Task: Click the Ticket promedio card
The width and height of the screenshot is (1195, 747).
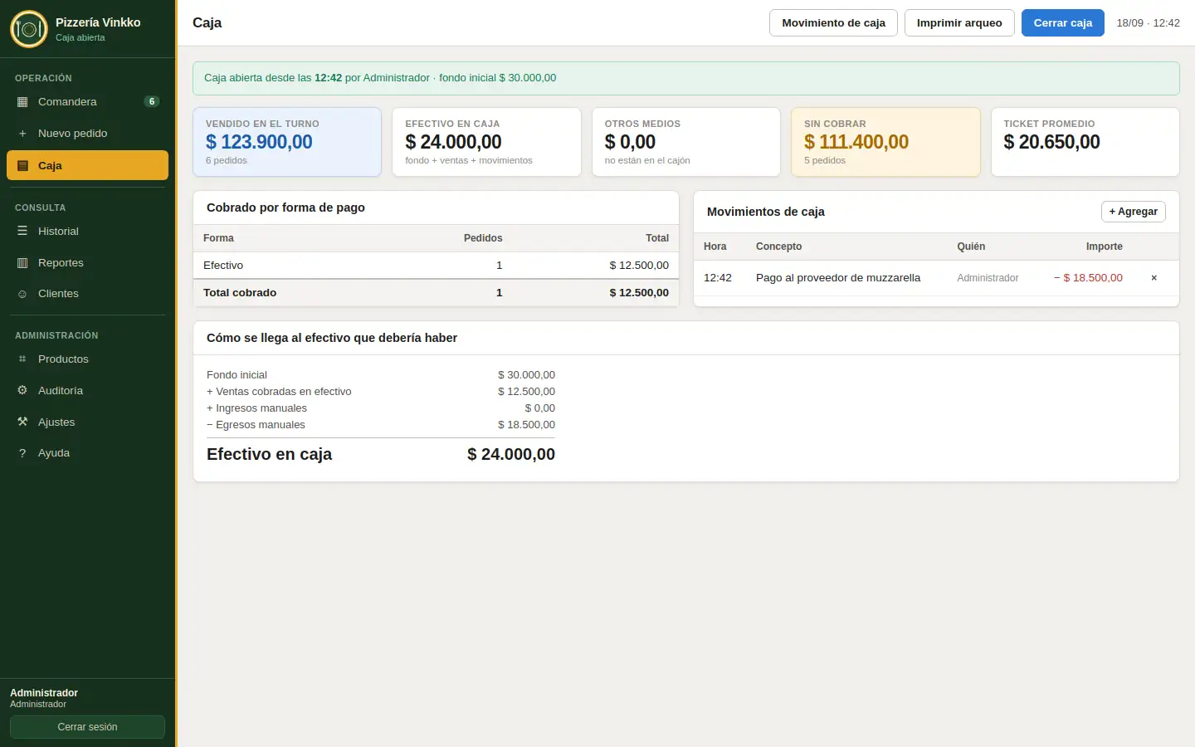Action: [1085, 142]
